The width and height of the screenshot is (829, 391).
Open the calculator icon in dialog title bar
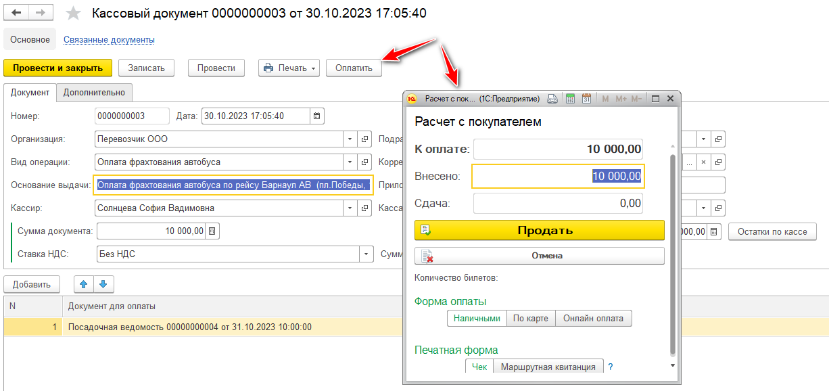click(570, 99)
